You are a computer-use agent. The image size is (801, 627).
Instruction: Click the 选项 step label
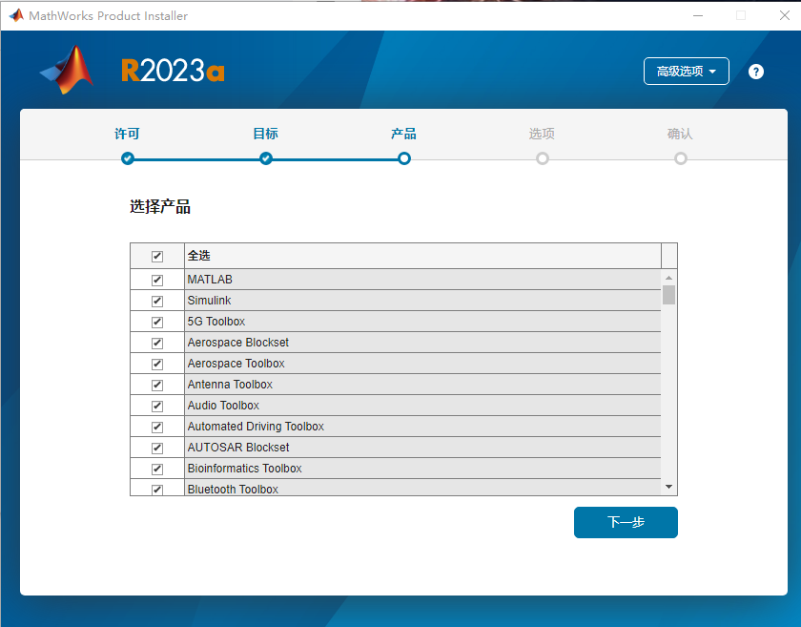tap(542, 134)
